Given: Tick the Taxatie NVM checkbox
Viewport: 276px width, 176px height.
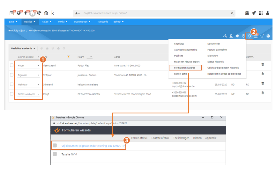Looking at the screenshot, I should tap(55, 154).
